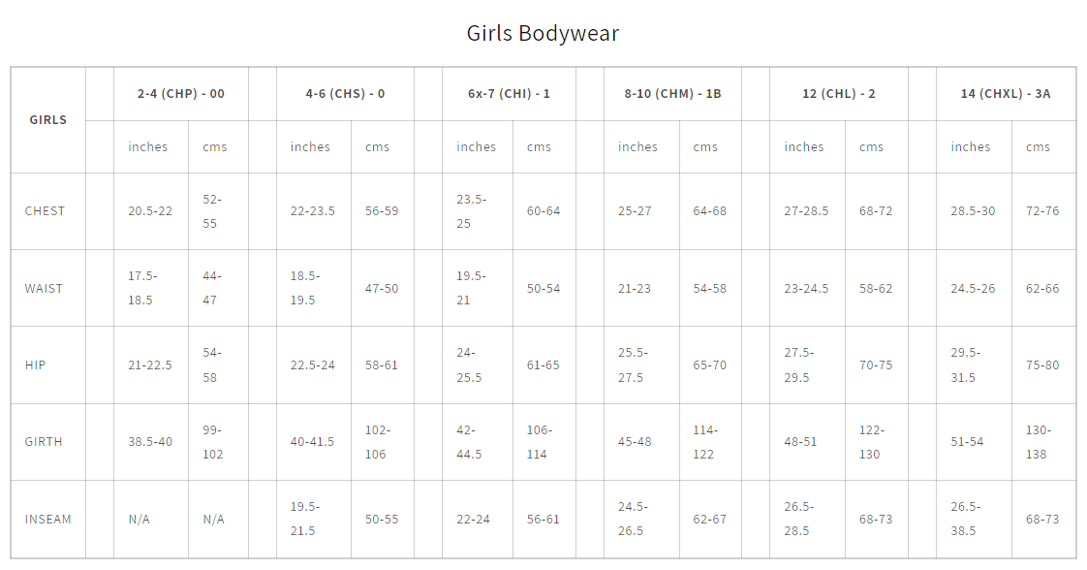Screen dimensions: 1087x570
Task: Select the 14 (CHXL) - 3A size header
Action: coord(1006,94)
